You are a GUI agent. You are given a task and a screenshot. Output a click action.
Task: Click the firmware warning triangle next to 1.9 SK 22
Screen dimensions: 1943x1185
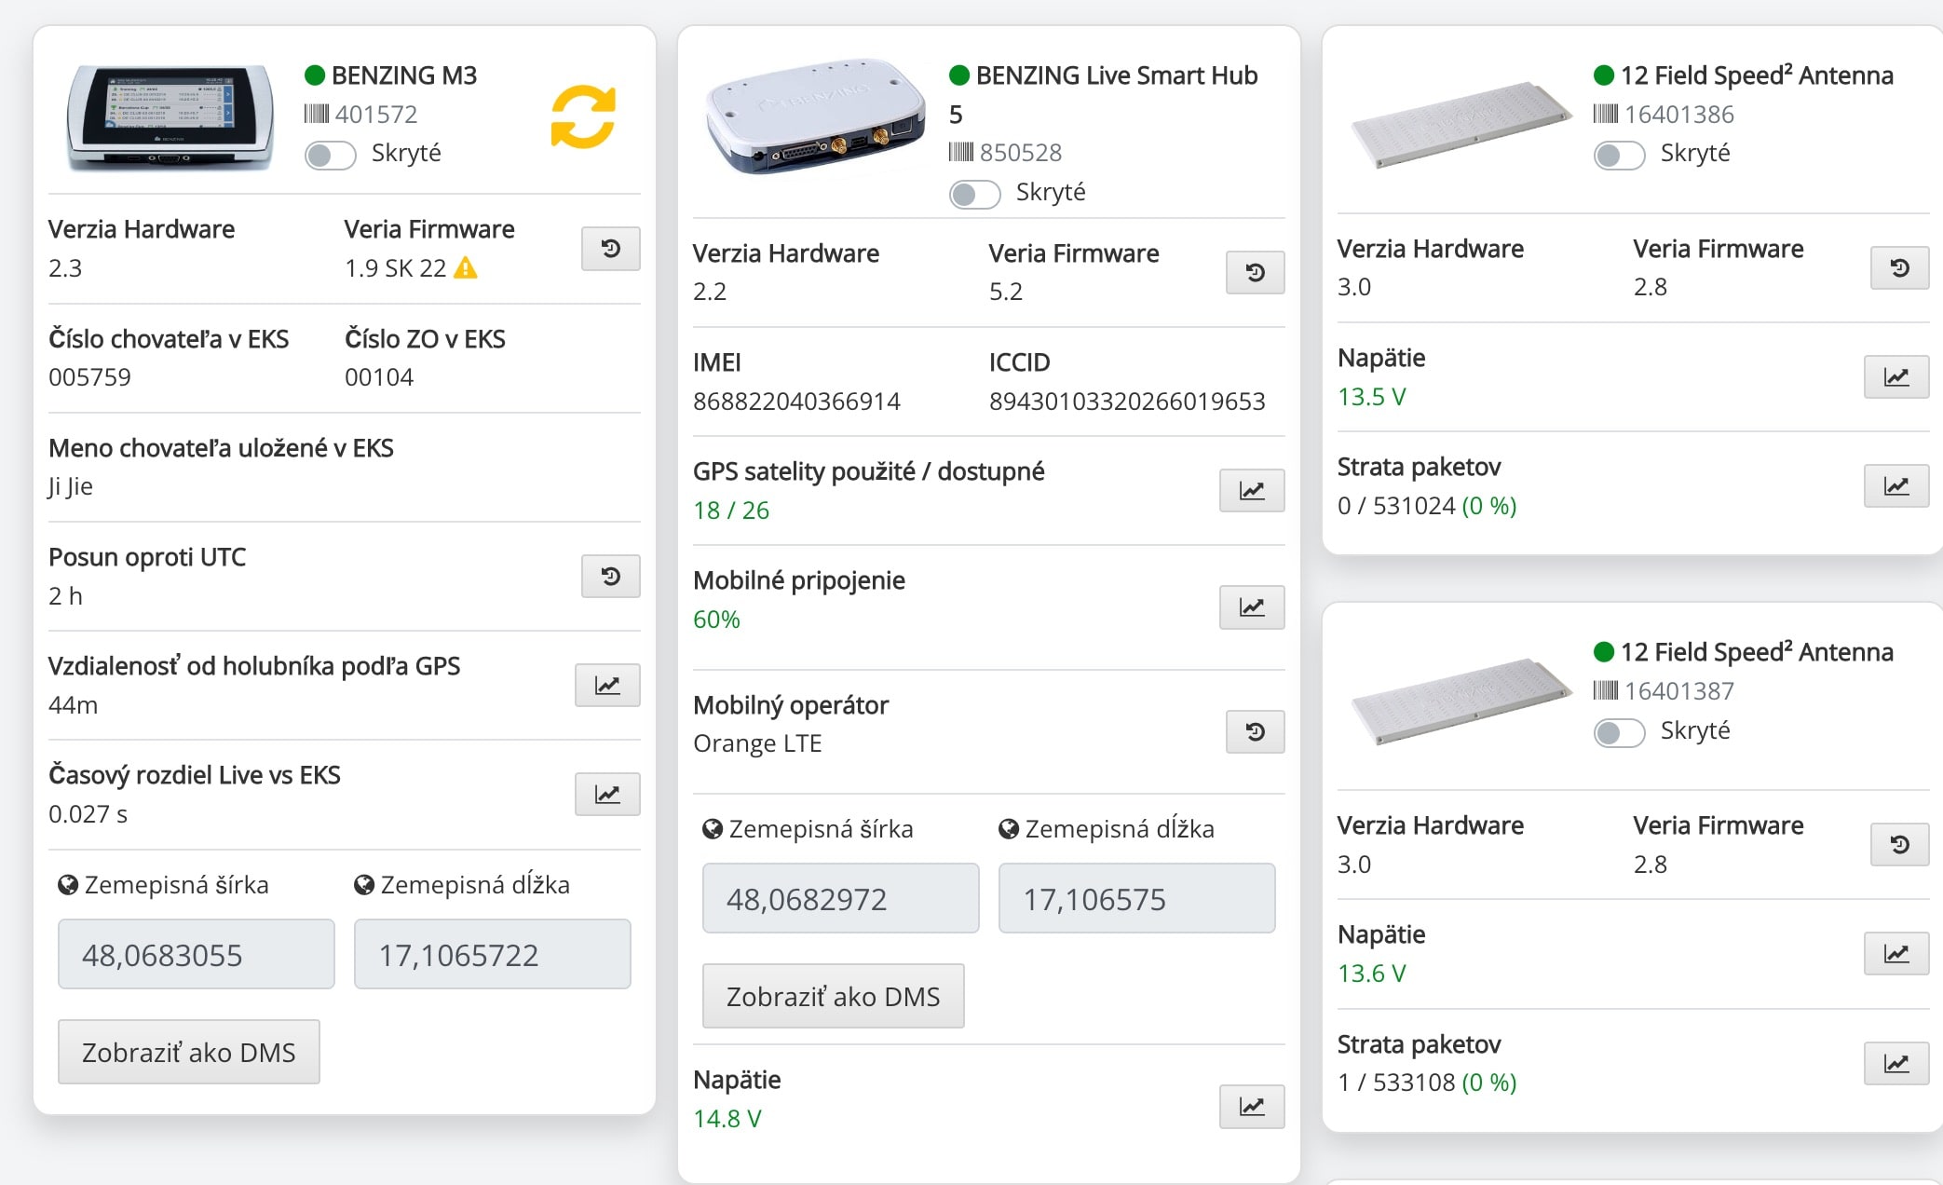click(x=466, y=268)
